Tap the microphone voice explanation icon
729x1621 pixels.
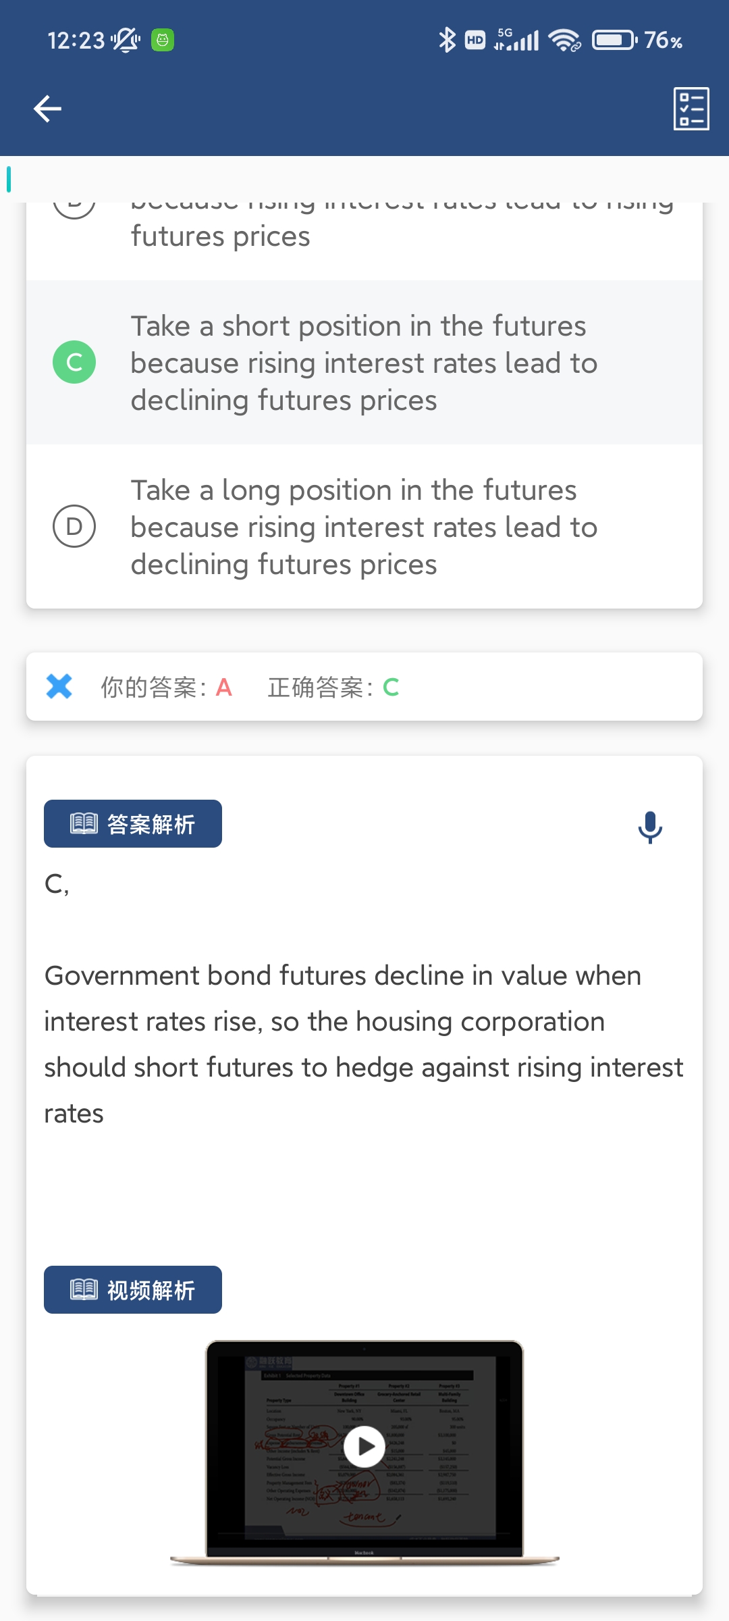point(650,826)
